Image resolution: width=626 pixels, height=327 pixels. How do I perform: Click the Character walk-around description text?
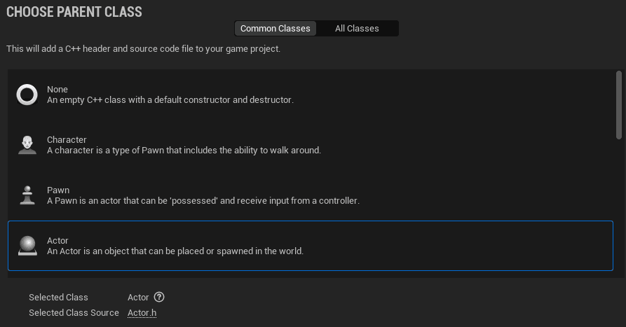tap(184, 151)
